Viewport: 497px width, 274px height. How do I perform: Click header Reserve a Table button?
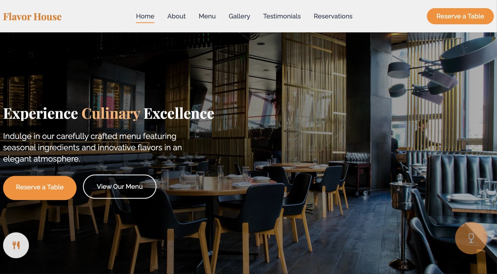pos(460,16)
